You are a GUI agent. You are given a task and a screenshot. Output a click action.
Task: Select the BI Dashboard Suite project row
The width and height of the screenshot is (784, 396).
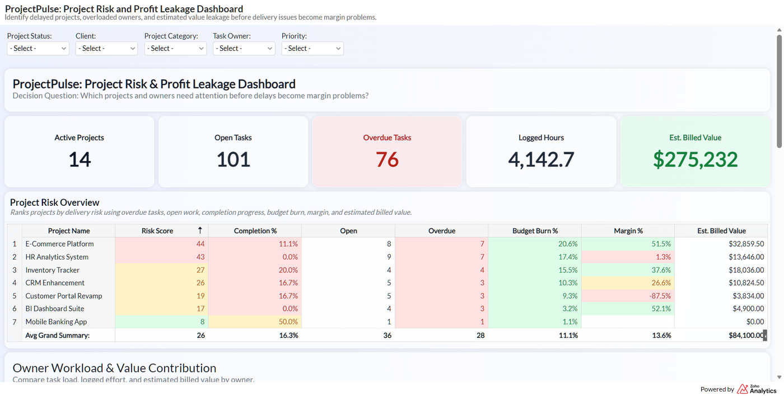(x=387, y=308)
